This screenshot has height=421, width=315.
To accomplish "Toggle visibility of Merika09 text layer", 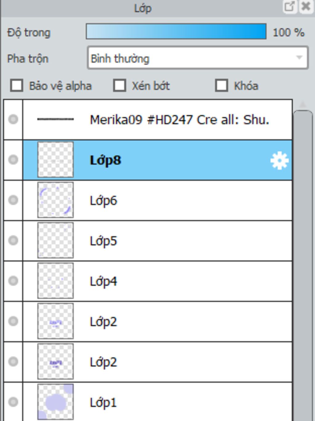I will [x=13, y=119].
